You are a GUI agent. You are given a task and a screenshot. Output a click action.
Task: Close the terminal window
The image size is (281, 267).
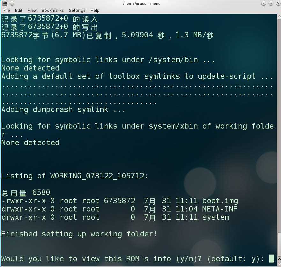[x=277, y=4]
